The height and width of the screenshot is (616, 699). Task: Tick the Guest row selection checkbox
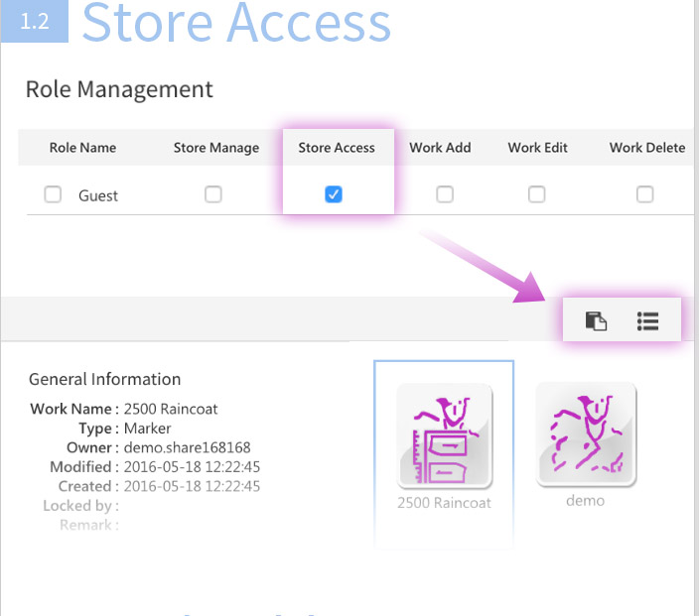pyautogui.click(x=53, y=195)
